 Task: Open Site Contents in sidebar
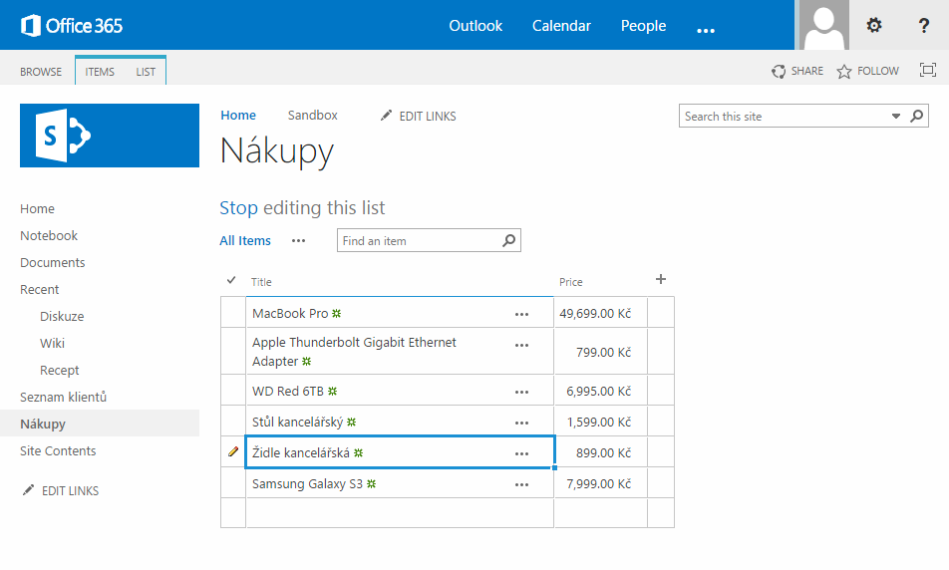pyautogui.click(x=58, y=450)
